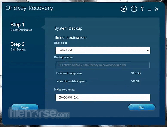This screenshot has height=127, width=167.
Task: Close the OneKey Recovery window
Action: pos(156,9)
